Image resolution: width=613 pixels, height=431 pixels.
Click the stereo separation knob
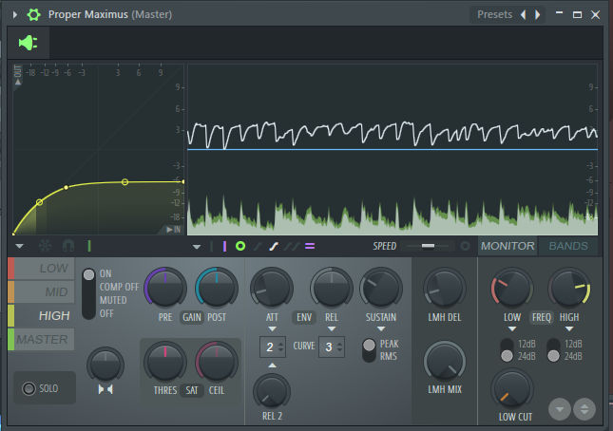coord(105,365)
